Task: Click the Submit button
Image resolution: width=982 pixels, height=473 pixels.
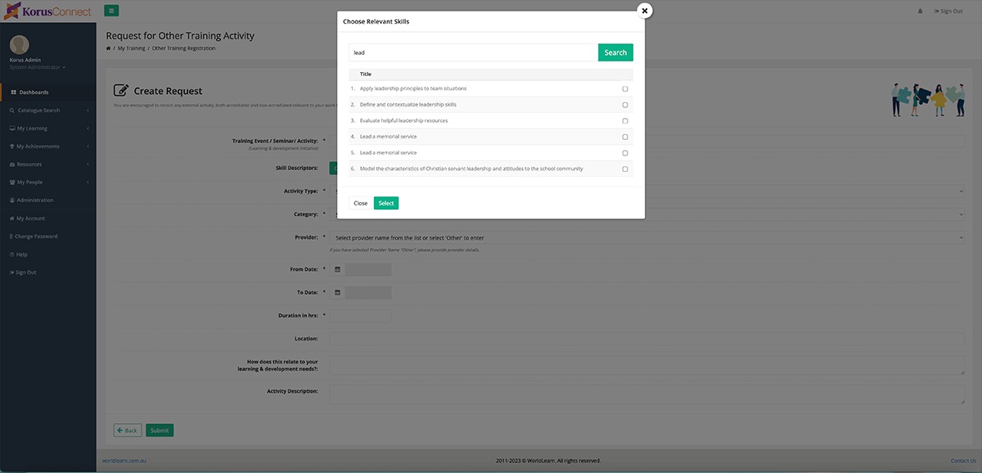Action: 160,430
